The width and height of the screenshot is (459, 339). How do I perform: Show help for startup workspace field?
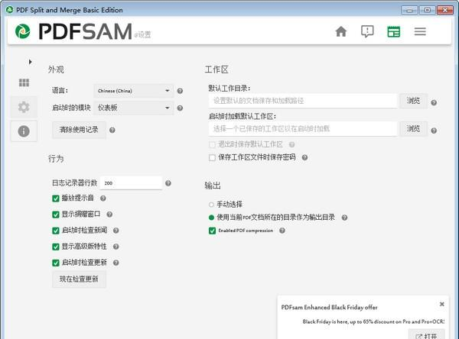click(x=434, y=131)
